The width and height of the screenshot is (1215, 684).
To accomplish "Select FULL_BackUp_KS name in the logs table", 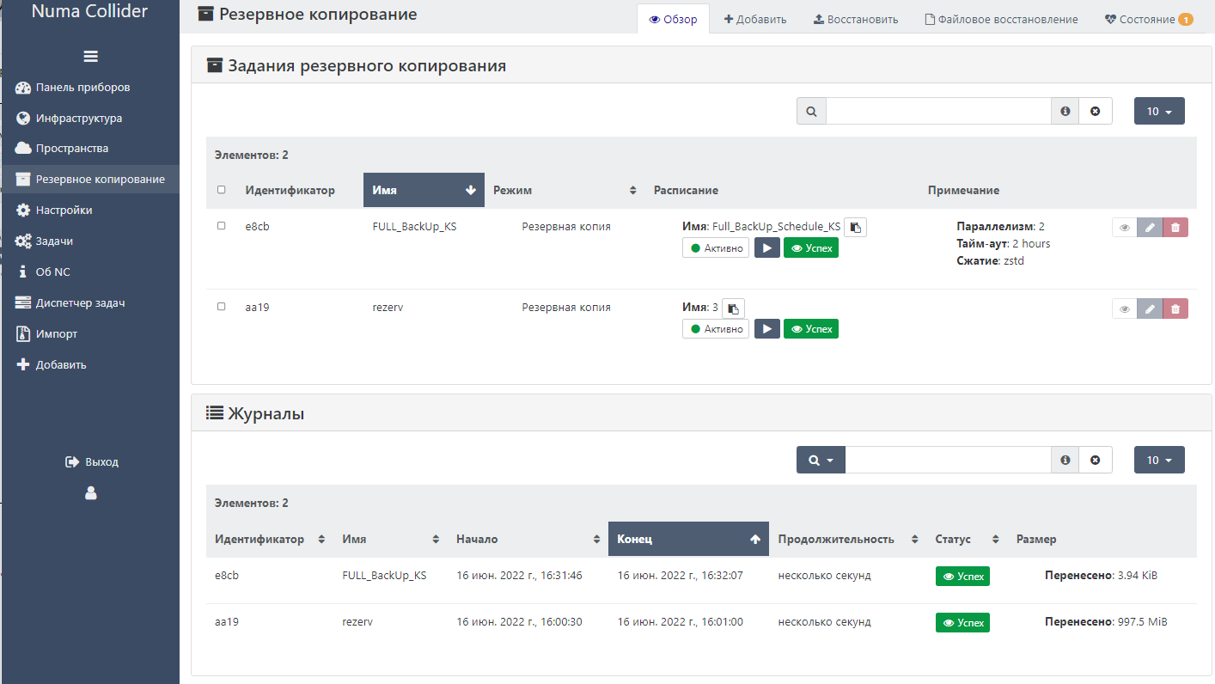I will [x=384, y=576].
